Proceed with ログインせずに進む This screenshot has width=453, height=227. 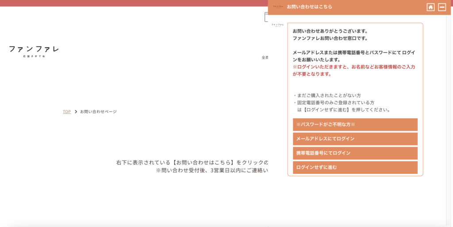(x=355, y=167)
